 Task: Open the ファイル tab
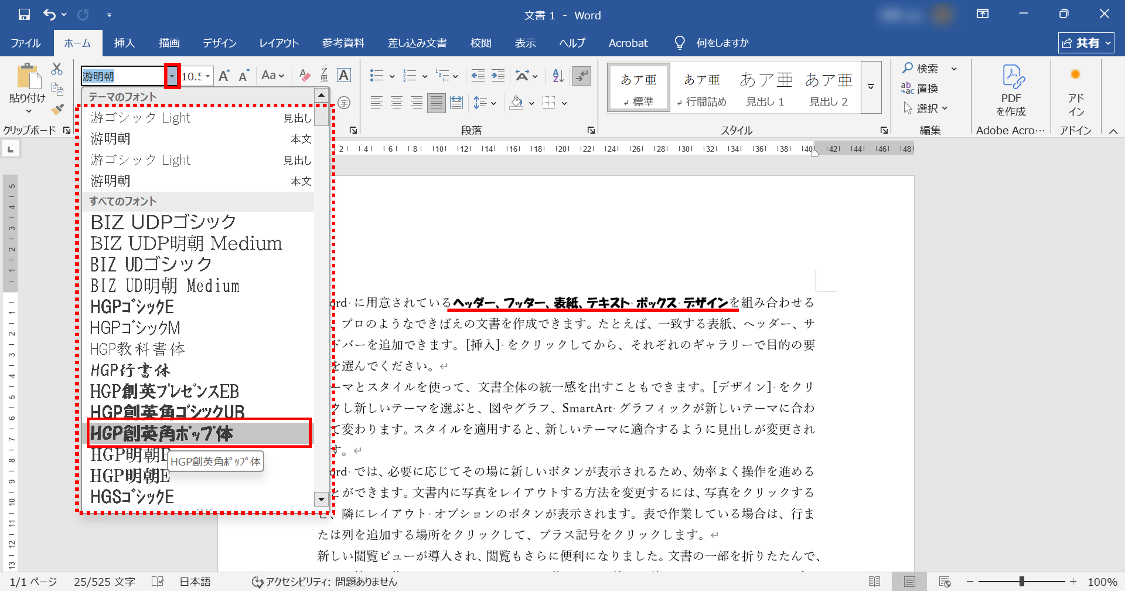coord(25,43)
